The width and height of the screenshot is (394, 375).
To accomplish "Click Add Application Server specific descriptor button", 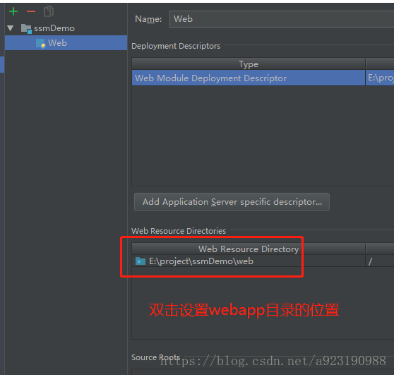I will click(x=232, y=202).
